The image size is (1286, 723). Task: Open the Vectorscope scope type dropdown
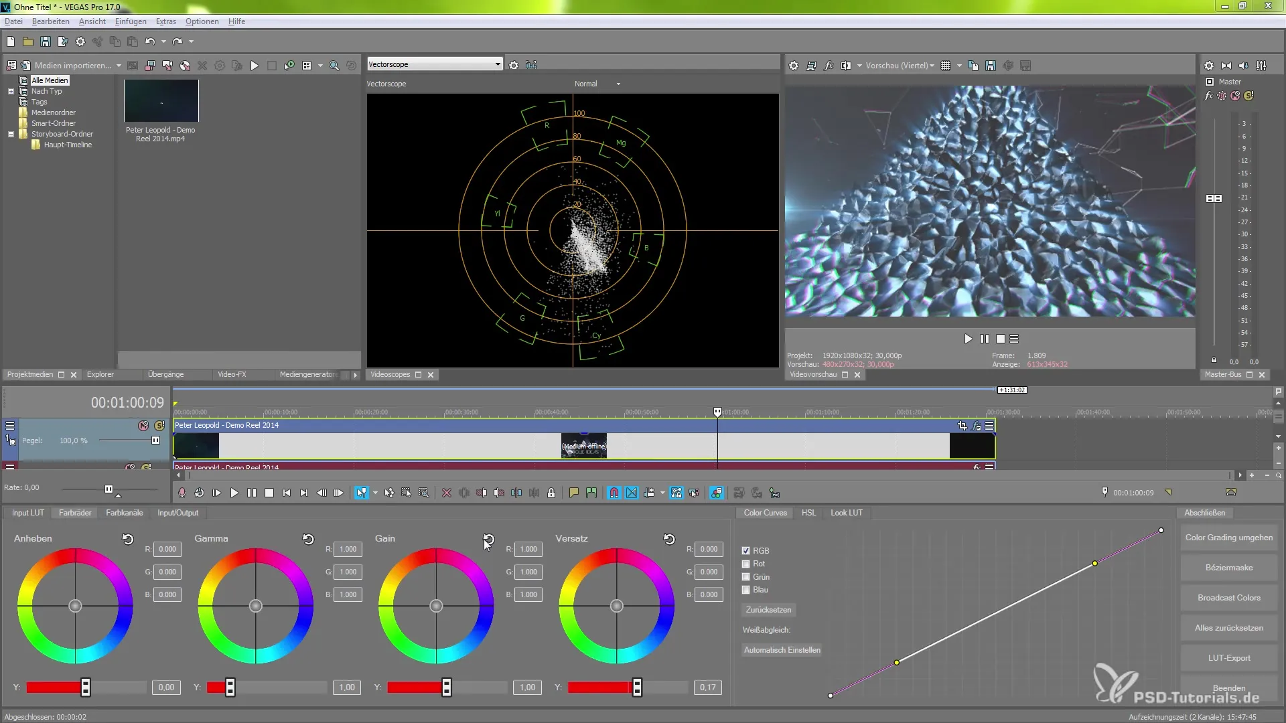click(435, 64)
